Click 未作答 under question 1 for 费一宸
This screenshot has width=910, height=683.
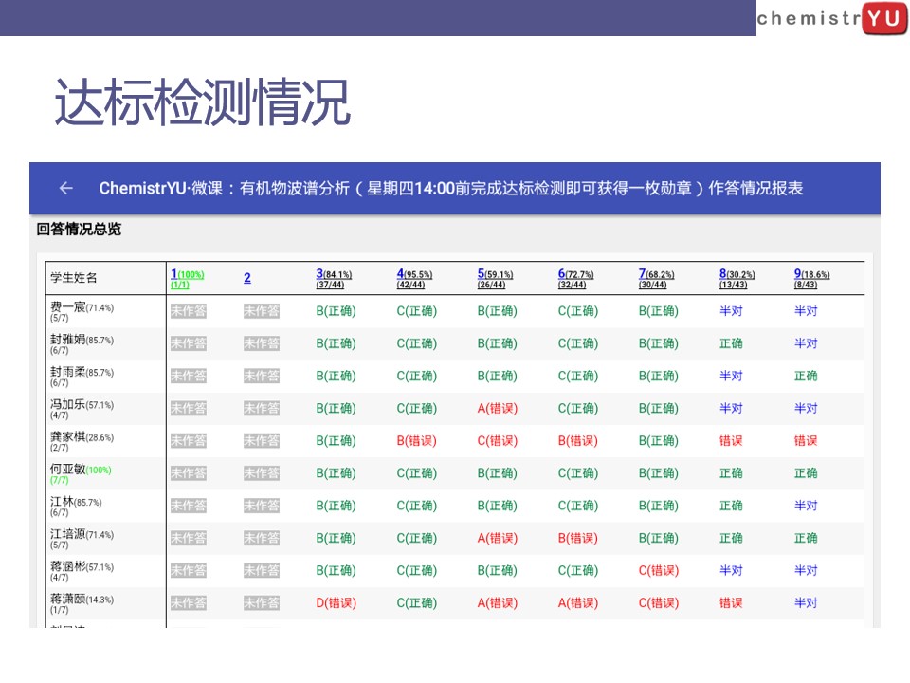(x=188, y=311)
